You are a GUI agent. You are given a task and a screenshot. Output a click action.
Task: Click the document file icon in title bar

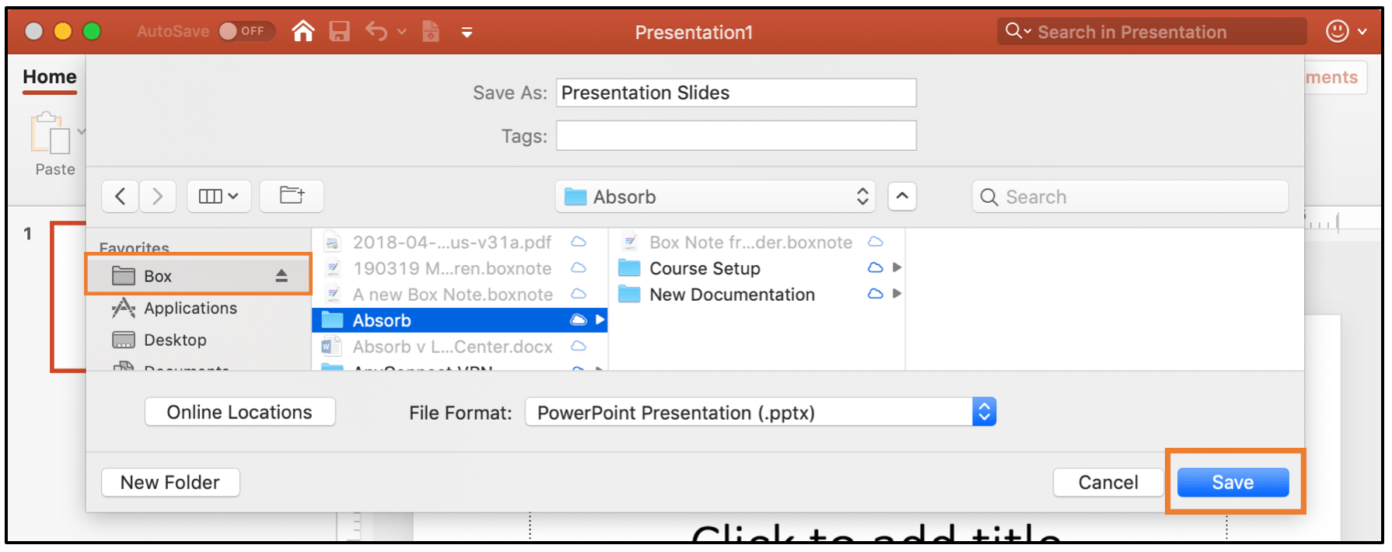430,31
